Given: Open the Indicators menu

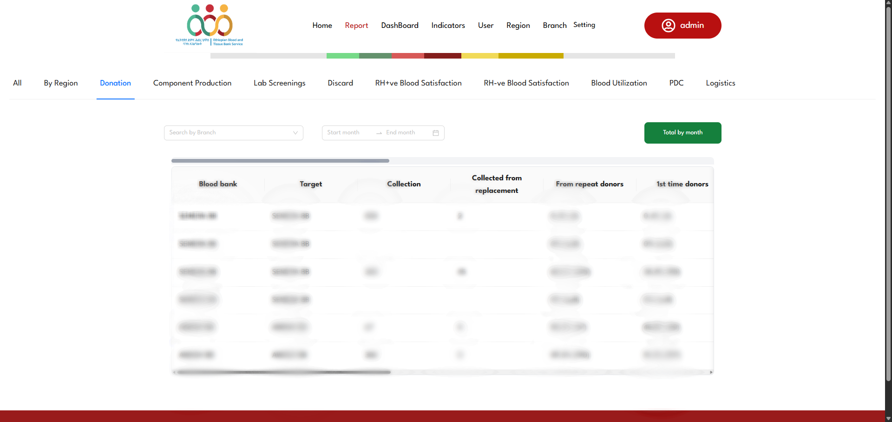Looking at the screenshot, I should pyautogui.click(x=448, y=26).
